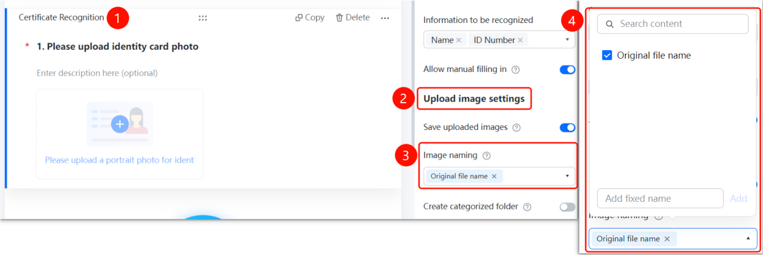Toggle the Allow manual filling in switch
763x255 pixels.
(567, 70)
